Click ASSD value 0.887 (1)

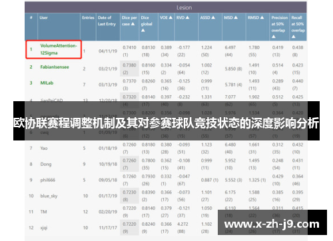pos(210,180)
